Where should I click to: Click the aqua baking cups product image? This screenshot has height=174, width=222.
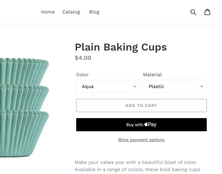click(x=25, y=107)
